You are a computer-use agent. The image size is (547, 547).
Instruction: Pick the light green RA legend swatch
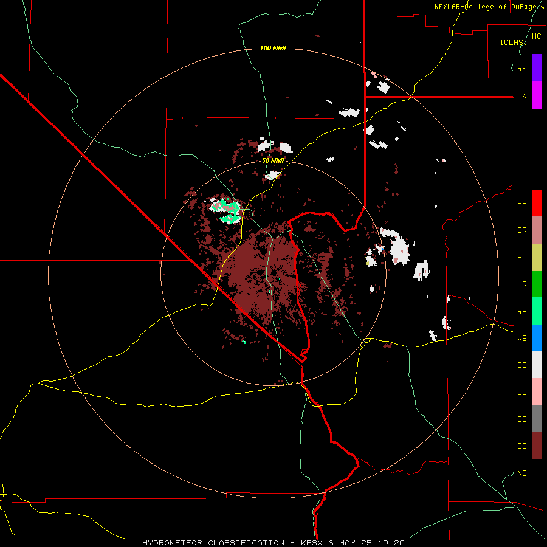coord(537,311)
